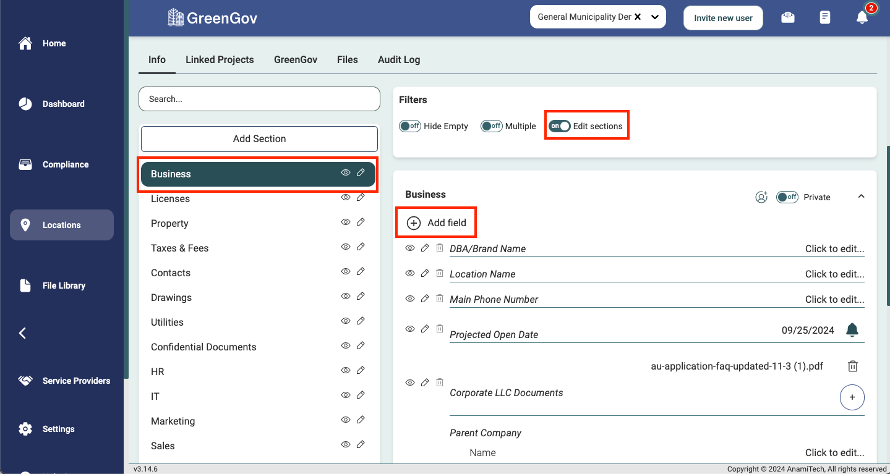This screenshot has width=890, height=474.
Task: Click the Invite new user button
Action: click(x=723, y=18)
